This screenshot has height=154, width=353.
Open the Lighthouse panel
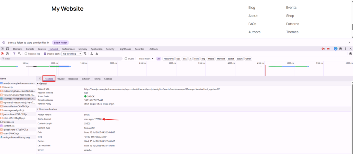click(125, 49)
